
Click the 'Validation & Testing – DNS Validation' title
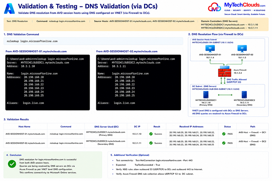[88, 6]
